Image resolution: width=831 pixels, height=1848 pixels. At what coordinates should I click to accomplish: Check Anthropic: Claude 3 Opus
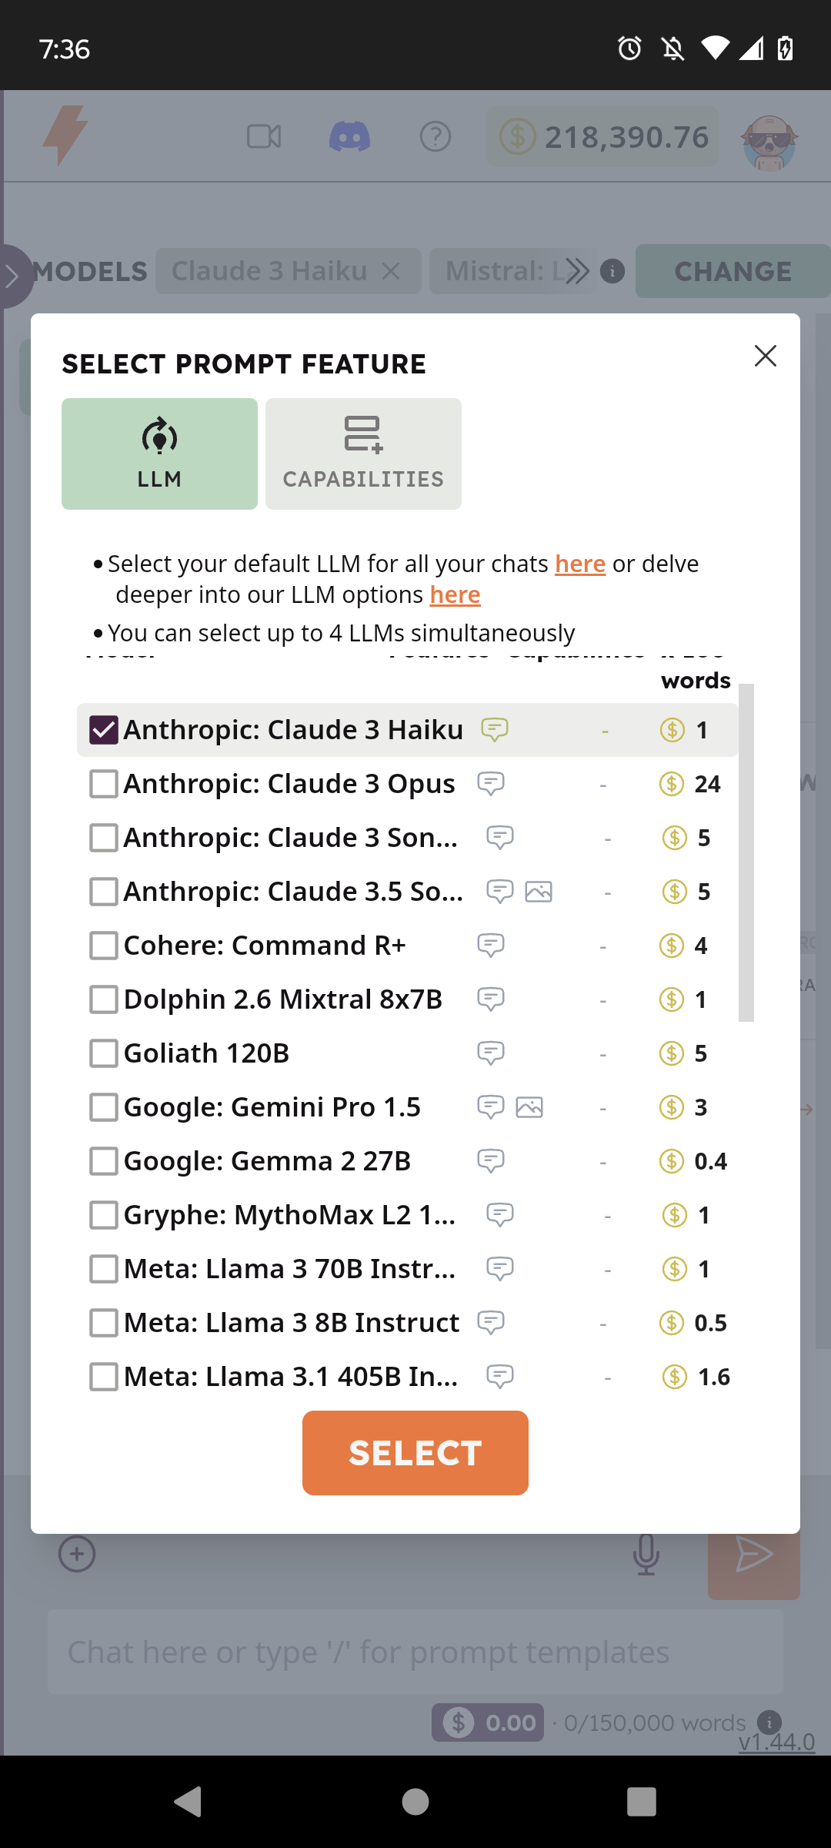(x=104, y=784)
